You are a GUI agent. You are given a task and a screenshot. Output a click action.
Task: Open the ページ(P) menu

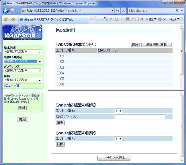[146, 19]
